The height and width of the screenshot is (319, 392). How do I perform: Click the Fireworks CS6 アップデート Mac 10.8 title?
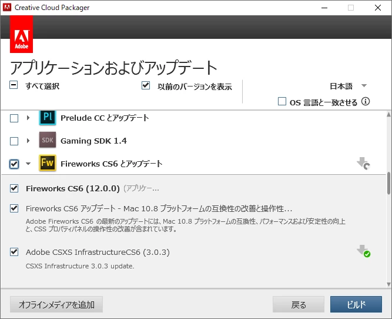tap(159, 208)
